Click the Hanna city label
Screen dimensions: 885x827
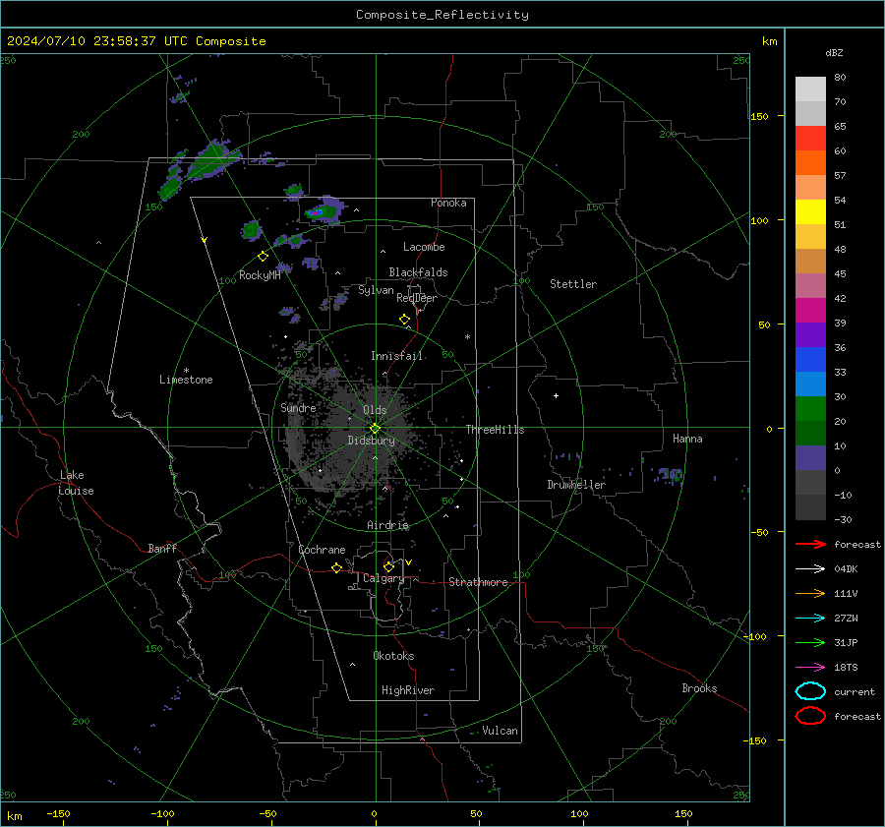[x=687, y=439]
